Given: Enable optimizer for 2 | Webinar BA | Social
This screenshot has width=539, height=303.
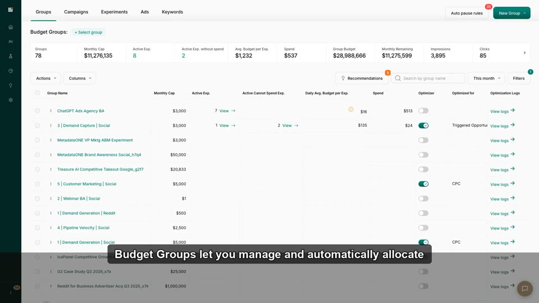Looking at the screenshot, I should tap(423, 199).
